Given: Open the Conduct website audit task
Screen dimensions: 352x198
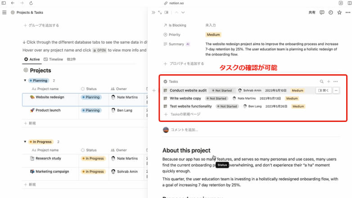Looking at the screenshot, I should pos(188,90).
